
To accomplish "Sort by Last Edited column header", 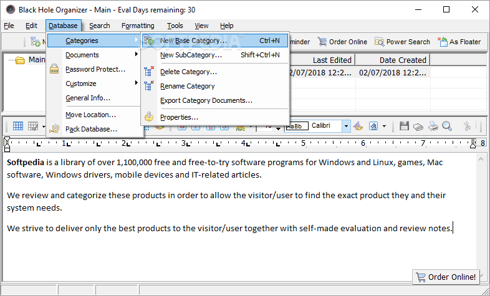I will (x=322, y=60).
